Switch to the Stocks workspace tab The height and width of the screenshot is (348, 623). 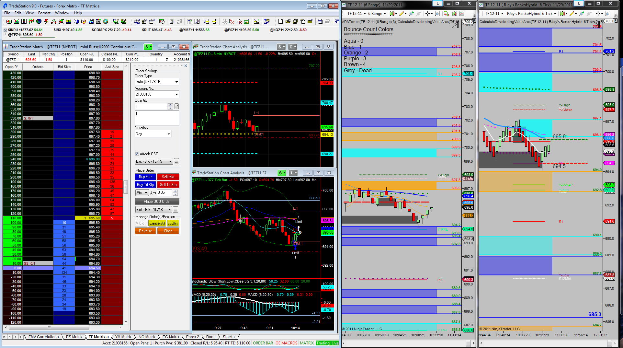coord(229,337)
